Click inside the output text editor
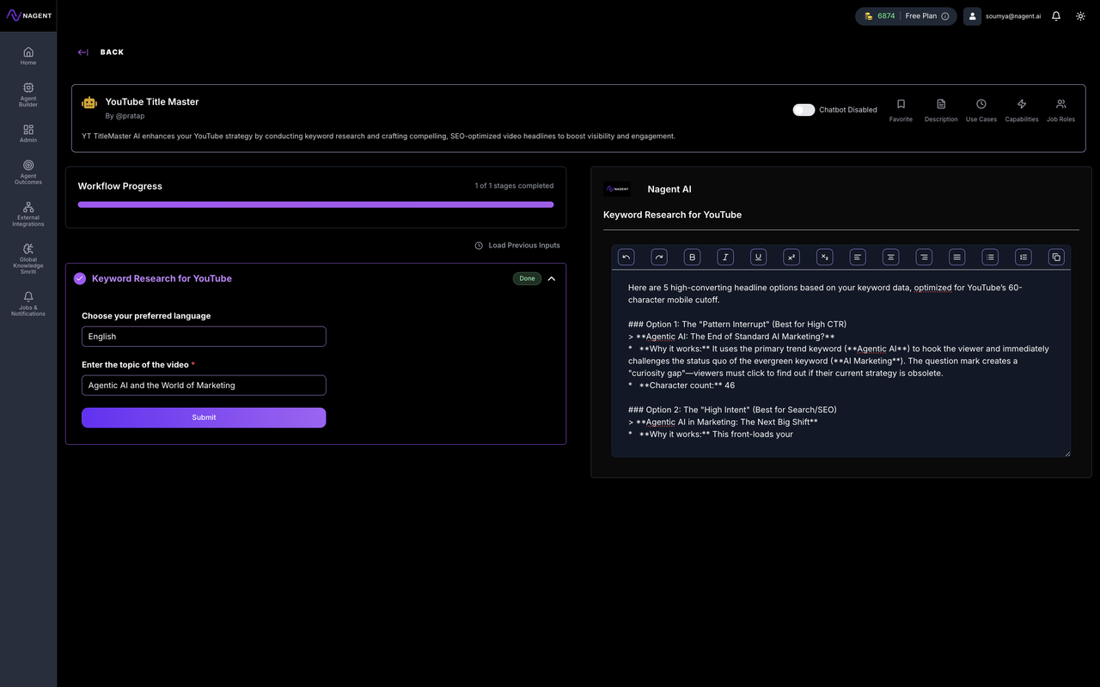The image size is (1100, 687). pyautogui.click(x=841, y=364)
